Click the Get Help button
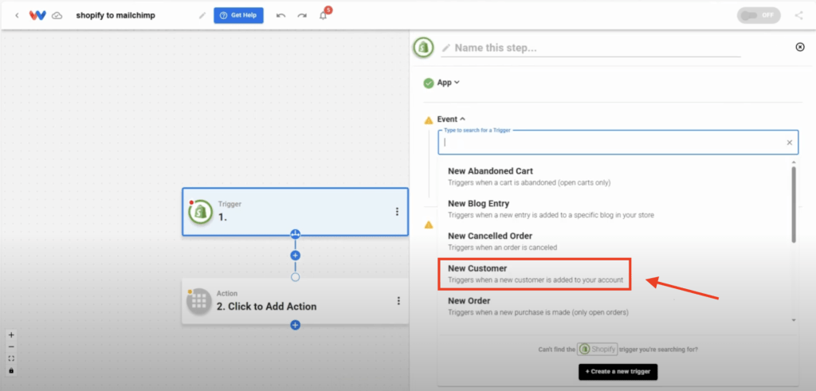This screenshot has height=391, width=816. 238,15
